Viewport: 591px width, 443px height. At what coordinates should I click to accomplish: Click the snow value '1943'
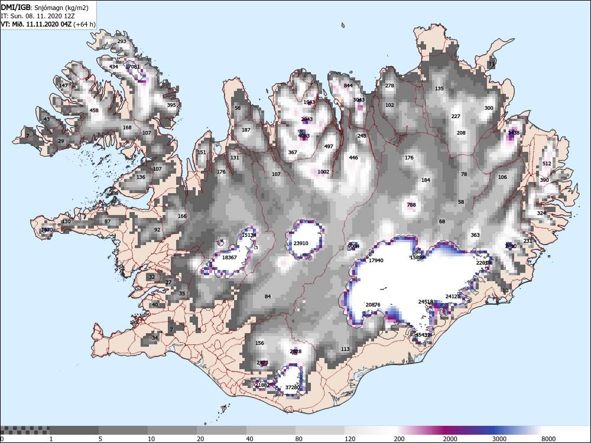pos(309,102)
